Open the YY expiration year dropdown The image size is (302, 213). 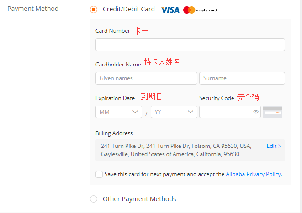[174, 112]
